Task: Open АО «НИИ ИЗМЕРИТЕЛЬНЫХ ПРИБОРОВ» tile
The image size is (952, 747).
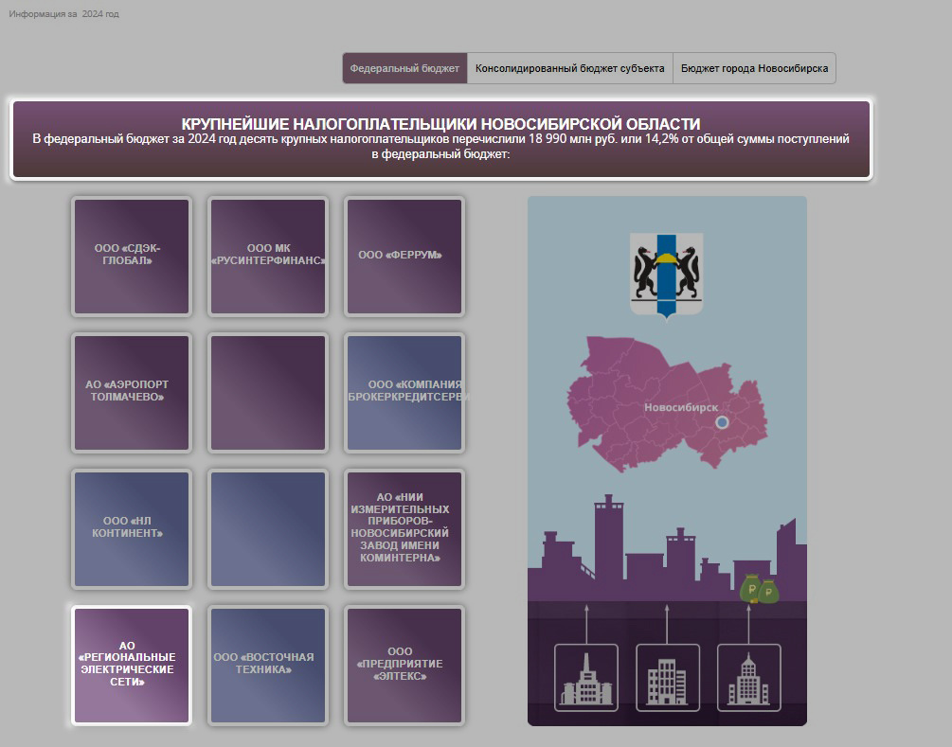Action: pyautogui.click(x=404, y=529)
